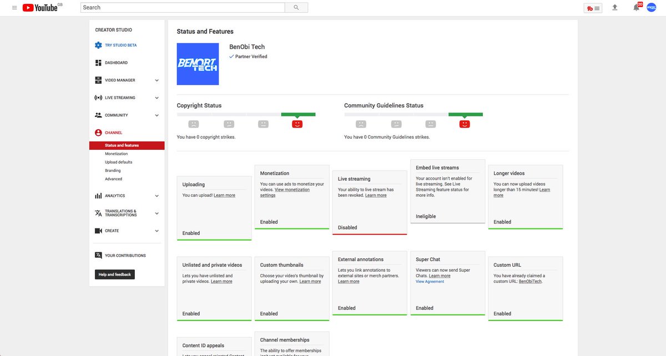Expand the Analytics section chevron
The height and width of the screenshot is (356, 666).
(x=157, y=196)
